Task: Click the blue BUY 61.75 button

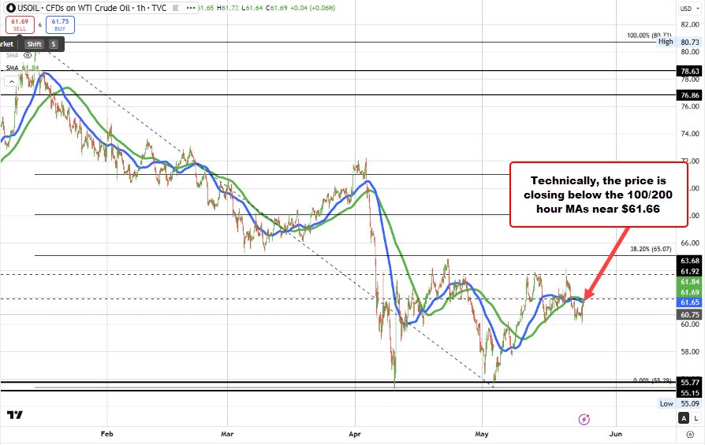Action: [x=59, y=25]
